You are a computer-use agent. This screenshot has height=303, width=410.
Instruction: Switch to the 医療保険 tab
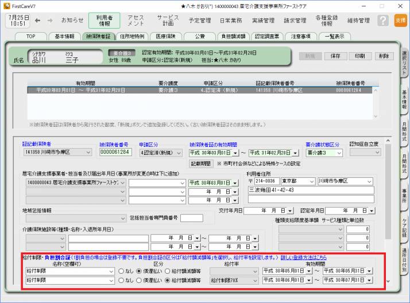point(165,36)
